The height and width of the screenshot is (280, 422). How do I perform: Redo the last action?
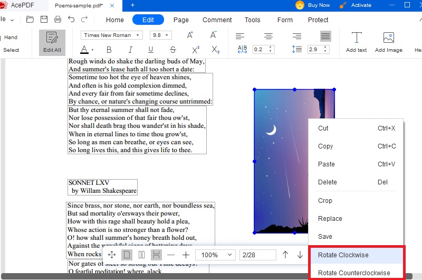[84, 20]
